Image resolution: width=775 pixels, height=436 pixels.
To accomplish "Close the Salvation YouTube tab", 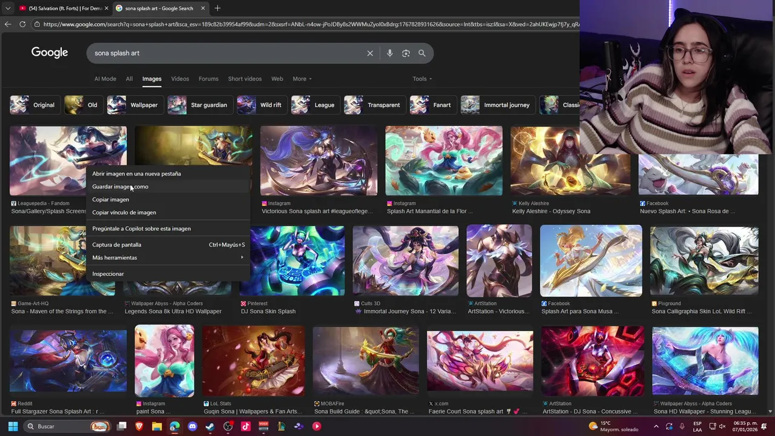I will (x=106, y=8).
